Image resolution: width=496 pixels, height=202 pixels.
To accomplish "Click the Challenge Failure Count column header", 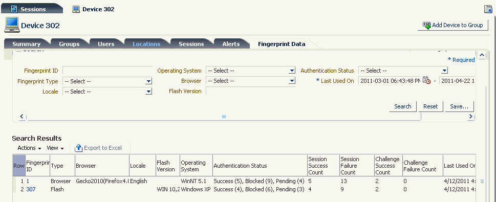I will [422, 166].
